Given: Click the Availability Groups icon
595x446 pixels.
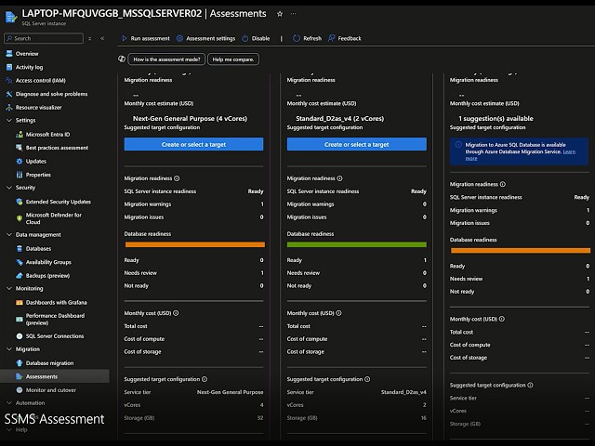Looking at the screenshot, I should 20,262.
